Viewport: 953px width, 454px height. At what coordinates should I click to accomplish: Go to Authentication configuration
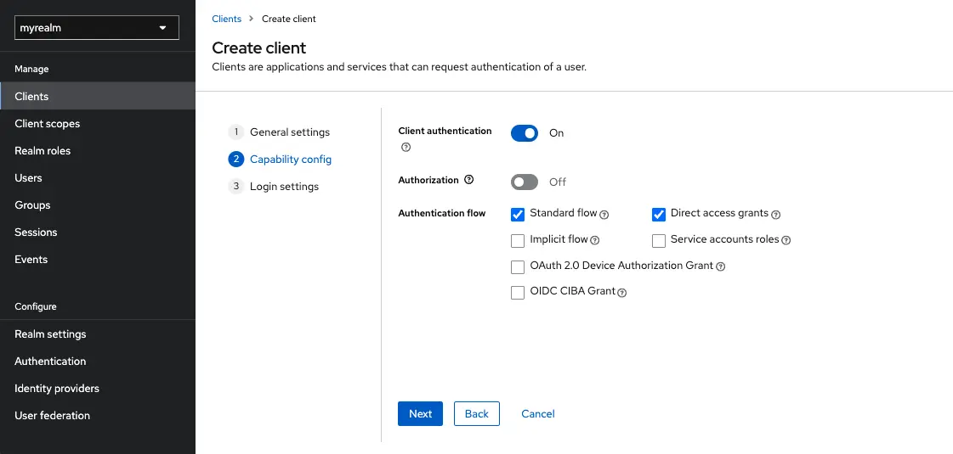tap(97, 362)
